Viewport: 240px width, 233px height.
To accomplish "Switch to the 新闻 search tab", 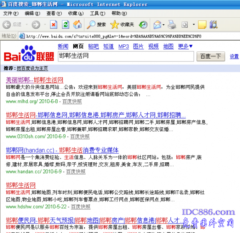I will [x=63, y=46].
